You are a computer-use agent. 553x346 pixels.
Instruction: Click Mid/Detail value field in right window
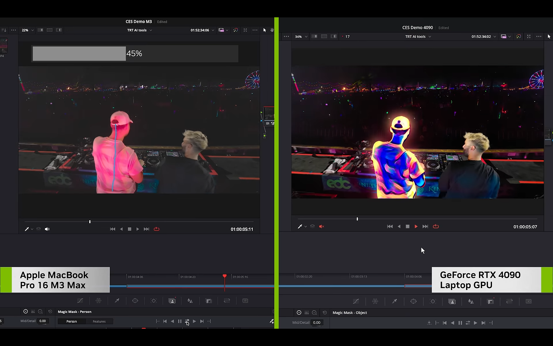[x=317, y=323]
